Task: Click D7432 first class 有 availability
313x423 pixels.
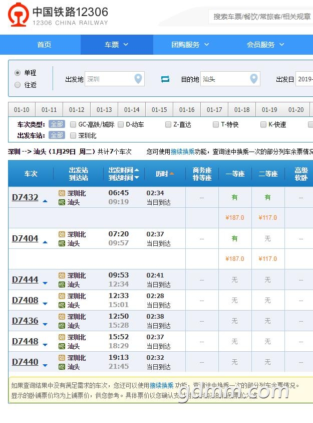Action: [235, 198]
